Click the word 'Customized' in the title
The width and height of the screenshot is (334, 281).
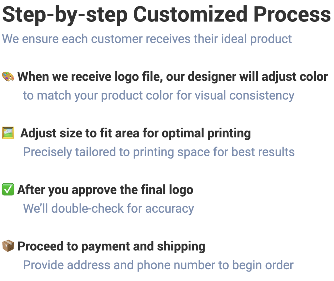click(x=190, y=14)
